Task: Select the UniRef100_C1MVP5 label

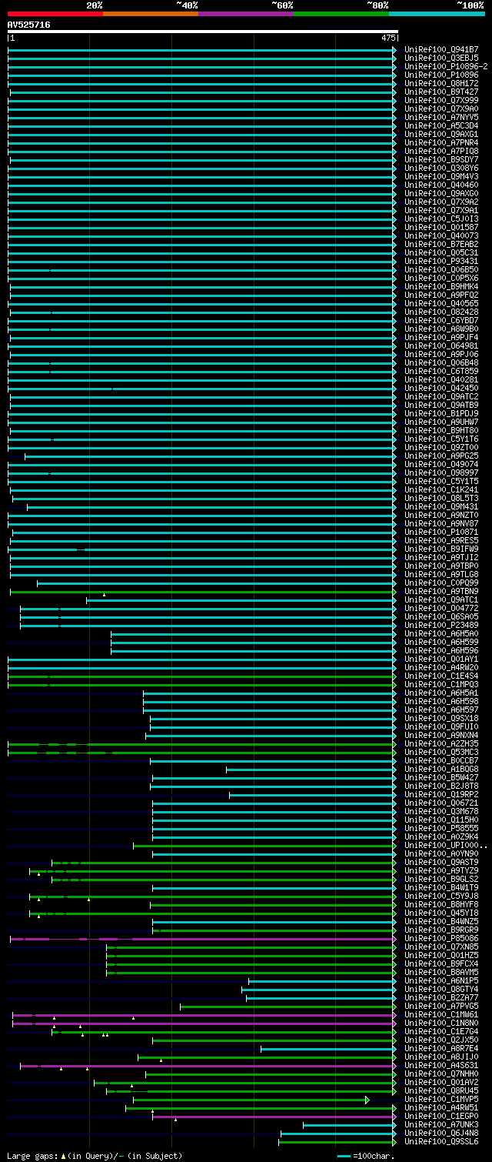Action: [x=441, y=1100]
